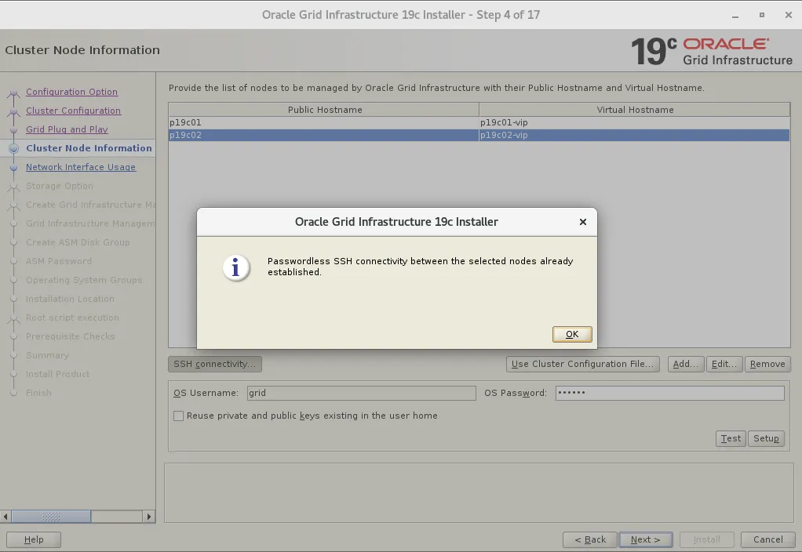Click the information icon in the message dialog

(236, 267)
